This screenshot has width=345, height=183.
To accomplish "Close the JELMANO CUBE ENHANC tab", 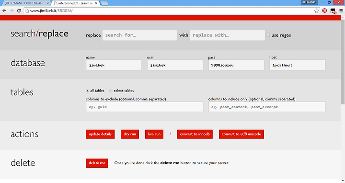I will (48, 3).
